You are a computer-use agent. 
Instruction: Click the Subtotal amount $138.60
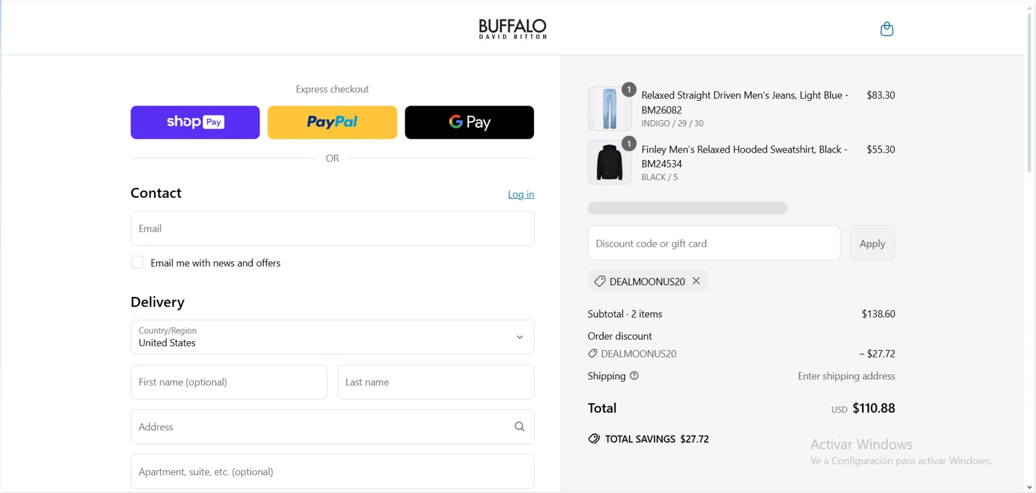(879, 313)
